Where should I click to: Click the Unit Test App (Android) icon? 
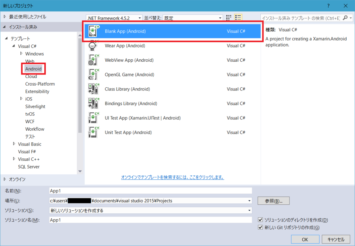(94, 133)
